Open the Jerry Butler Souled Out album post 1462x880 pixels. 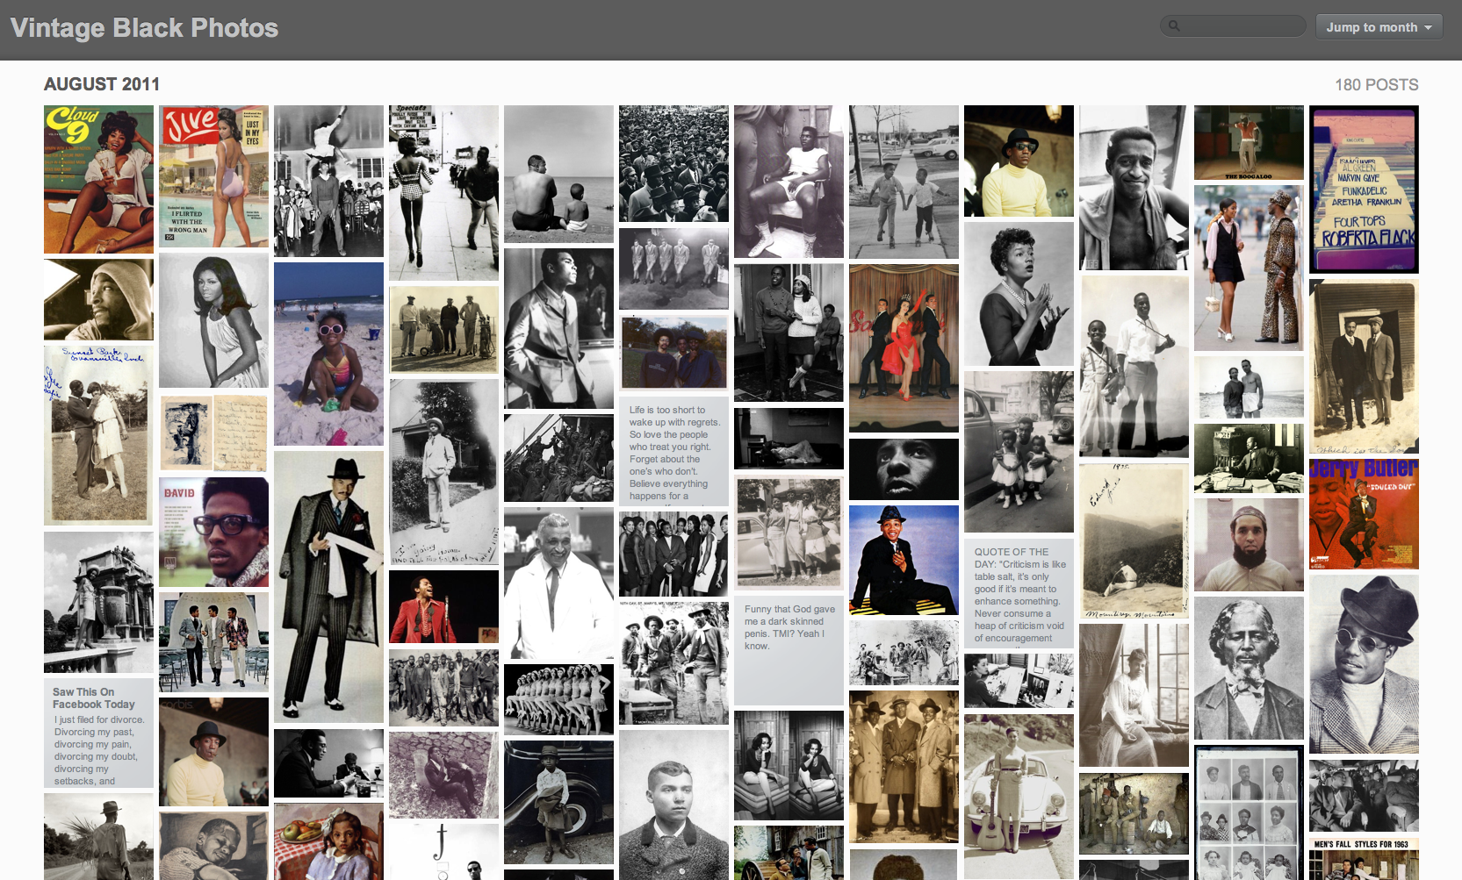[x=1364, y=515]
